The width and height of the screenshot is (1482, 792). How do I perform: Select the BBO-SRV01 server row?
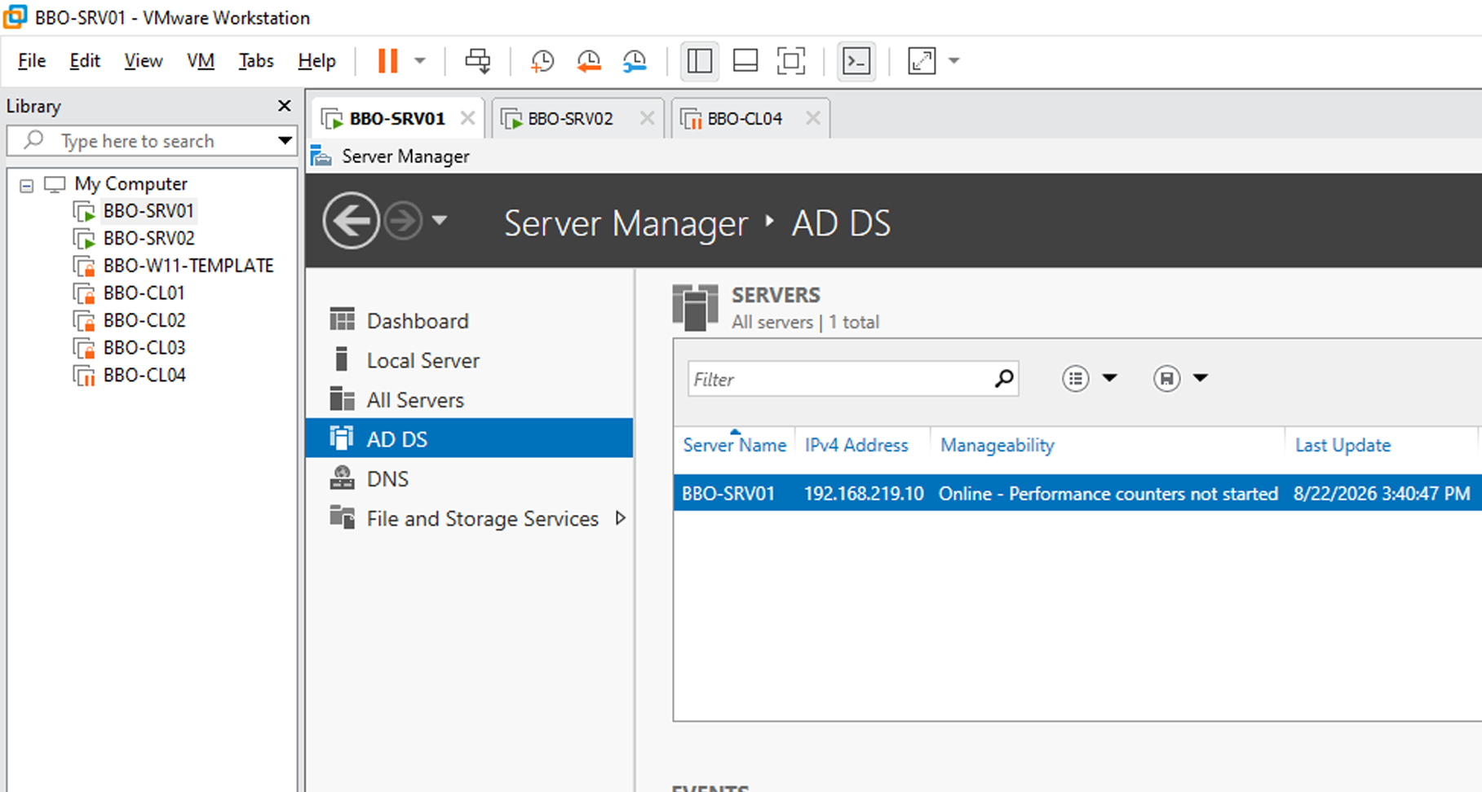tap(1077, 493)
